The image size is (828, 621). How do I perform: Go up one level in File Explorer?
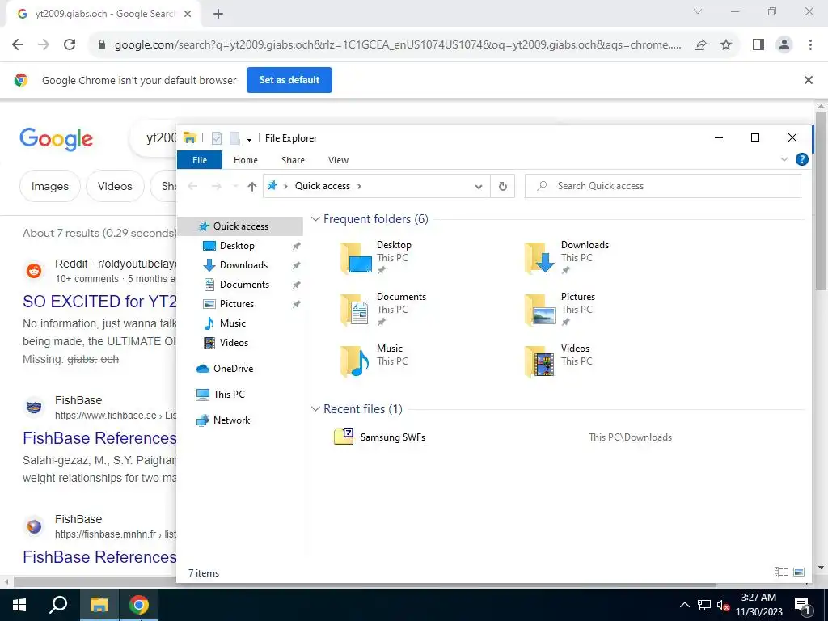[x=252, y=187]
